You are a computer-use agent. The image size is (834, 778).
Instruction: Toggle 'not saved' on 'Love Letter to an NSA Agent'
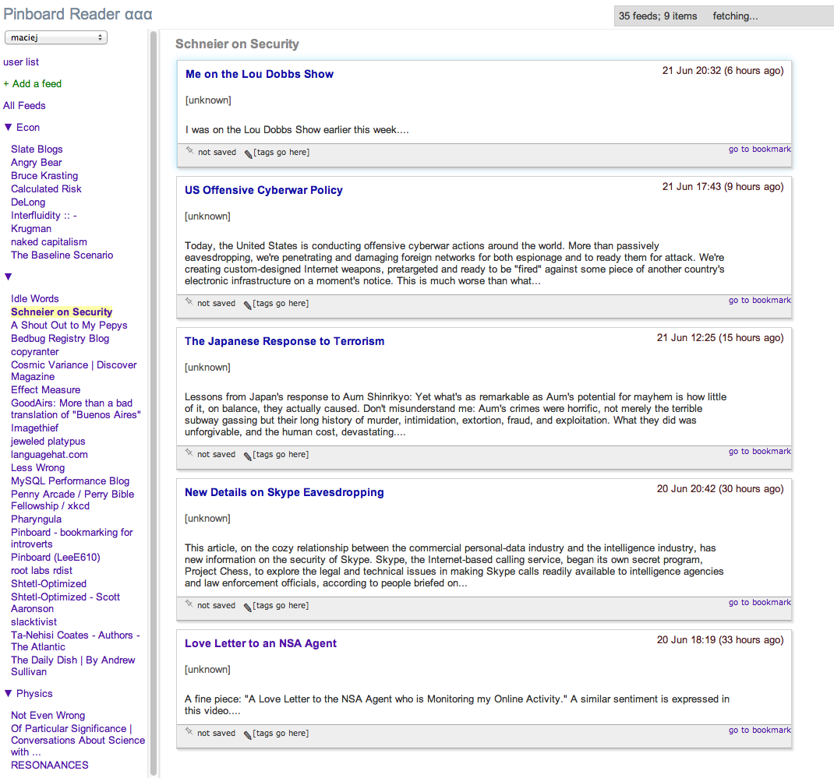click(216, 733)
